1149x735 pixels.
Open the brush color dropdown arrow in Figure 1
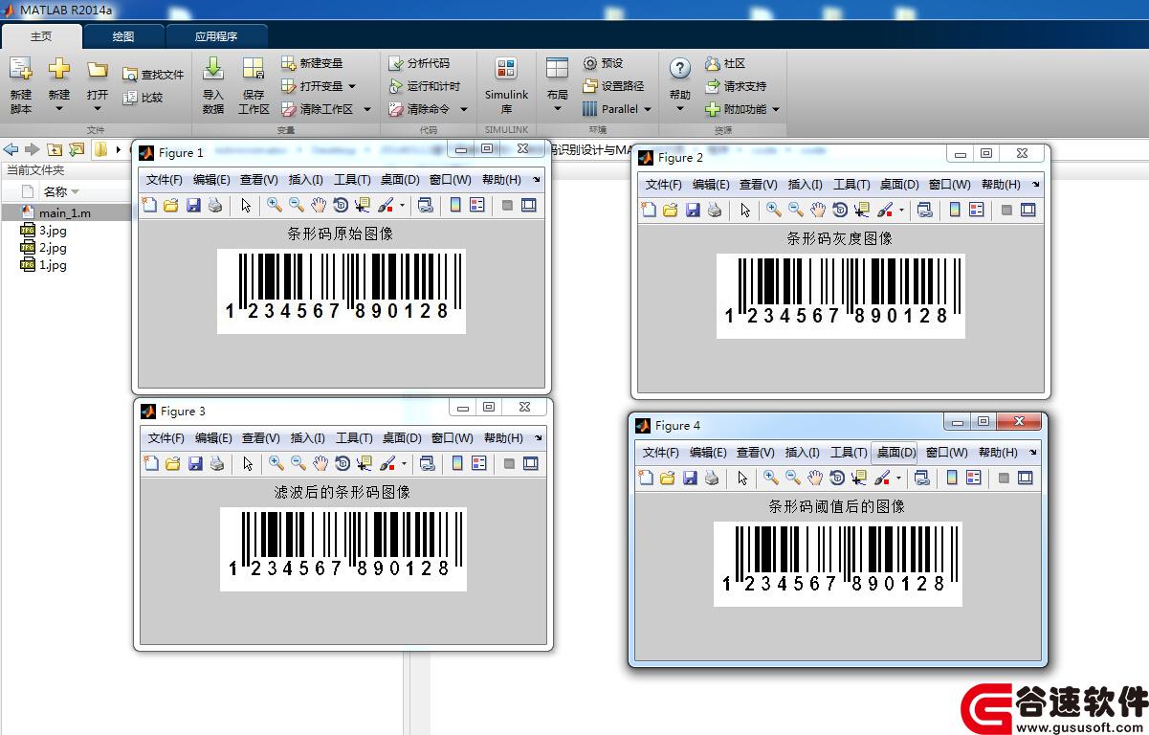402,206
